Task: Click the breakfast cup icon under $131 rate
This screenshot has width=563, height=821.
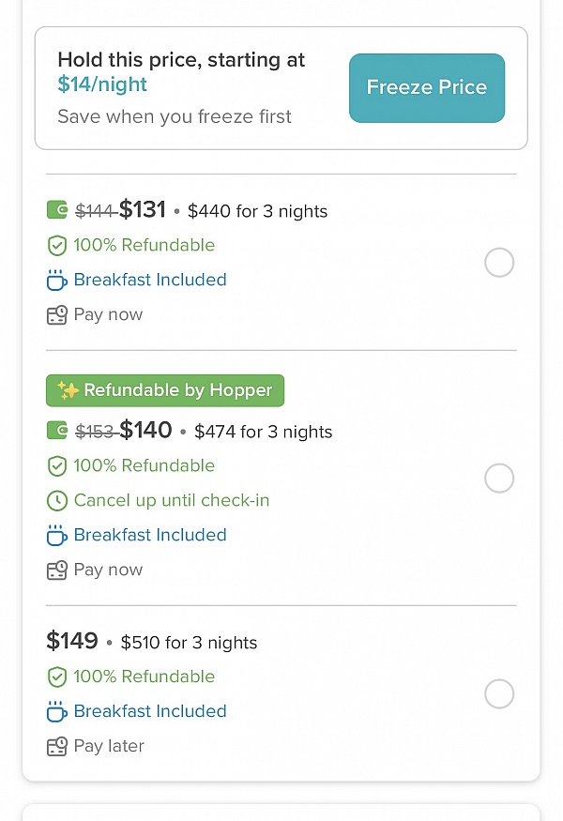Action: click(x=57, y=280)
